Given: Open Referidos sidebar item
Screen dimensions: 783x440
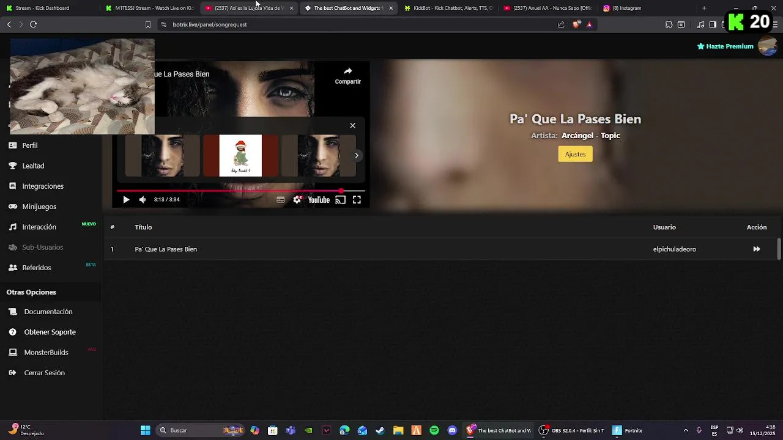Looking at the screenshot, I should (37, 268).
